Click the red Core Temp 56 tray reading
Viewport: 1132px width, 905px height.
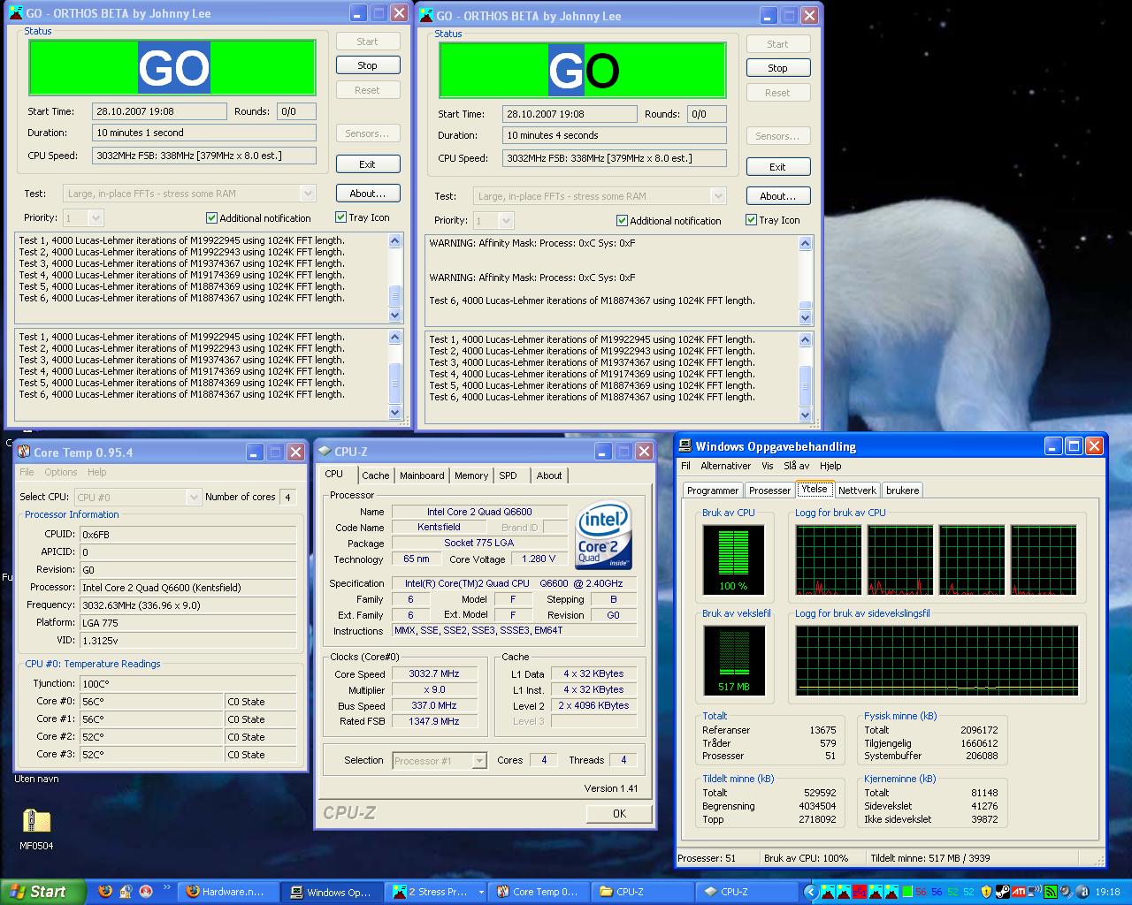921,892
